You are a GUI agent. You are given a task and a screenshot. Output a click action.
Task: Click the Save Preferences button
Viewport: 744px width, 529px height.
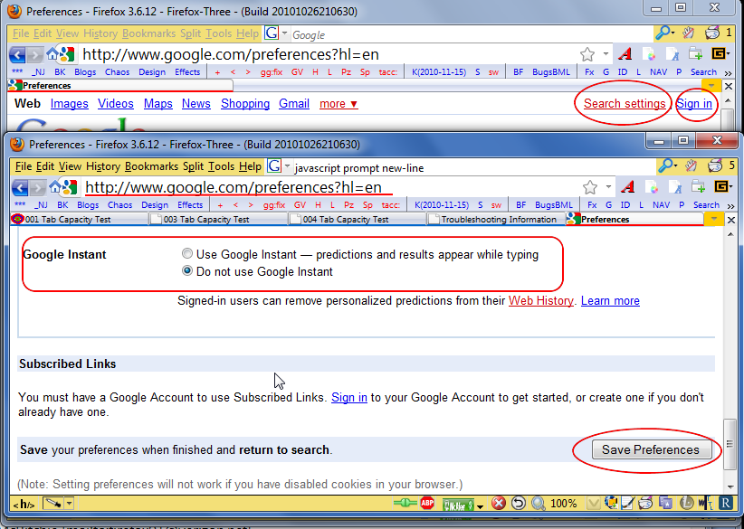pos(651,449)
